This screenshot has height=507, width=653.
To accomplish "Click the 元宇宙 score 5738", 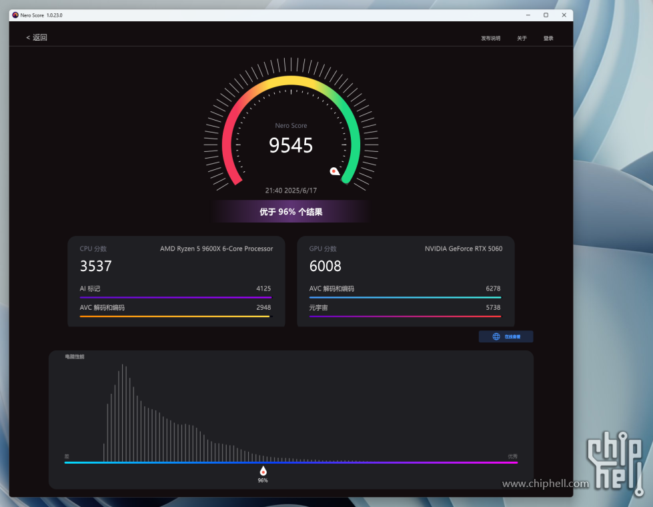I will point(493,307).
